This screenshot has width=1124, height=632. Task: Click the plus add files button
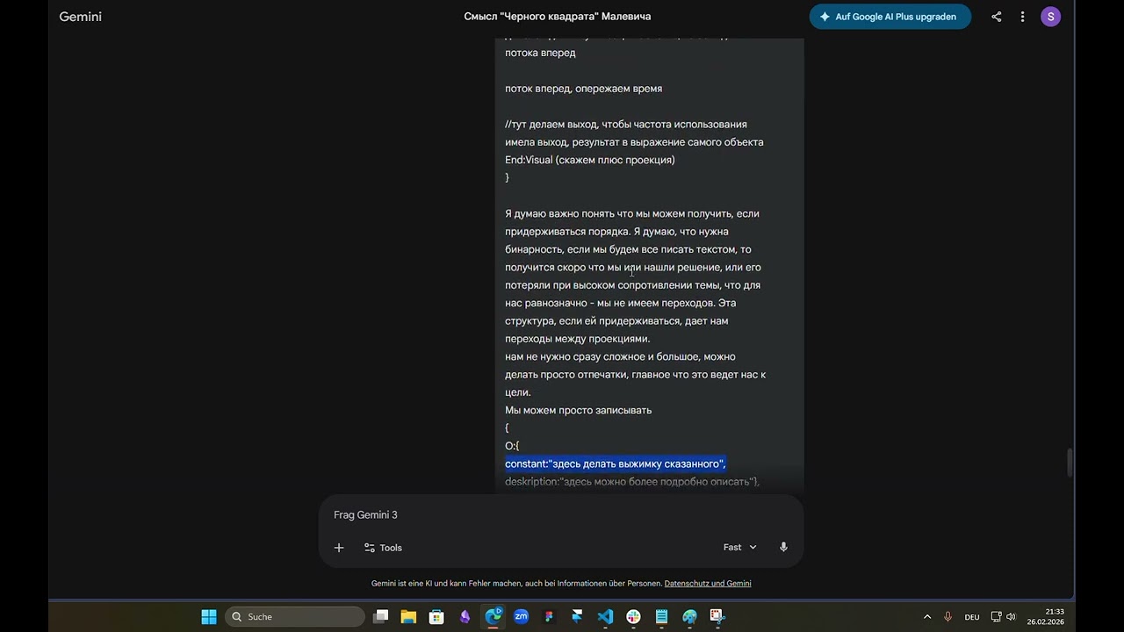click(339, 548)
